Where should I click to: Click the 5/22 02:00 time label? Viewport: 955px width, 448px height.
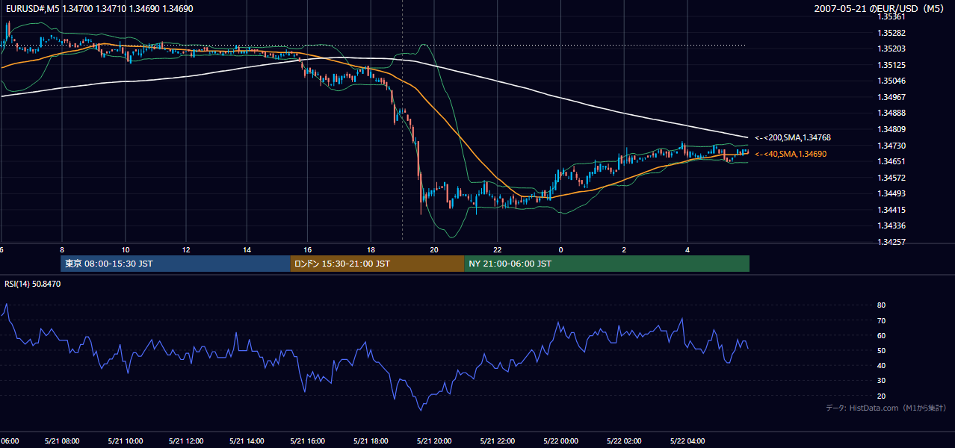(x=624, y=441)
